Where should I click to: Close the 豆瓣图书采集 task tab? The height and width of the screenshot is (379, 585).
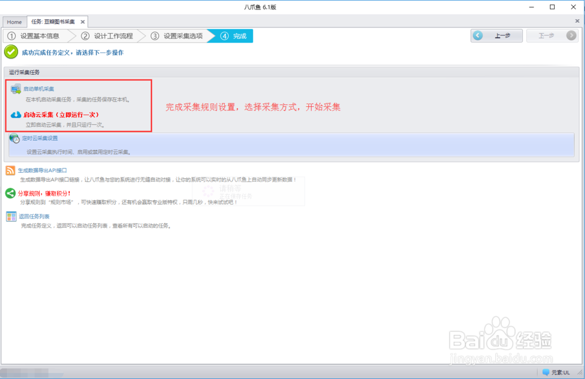pyautogui.click(x=83, y=22)
